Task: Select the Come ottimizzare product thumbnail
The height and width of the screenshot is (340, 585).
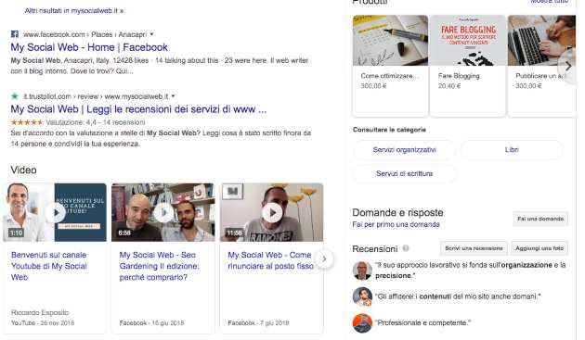Action: point(390,41)
